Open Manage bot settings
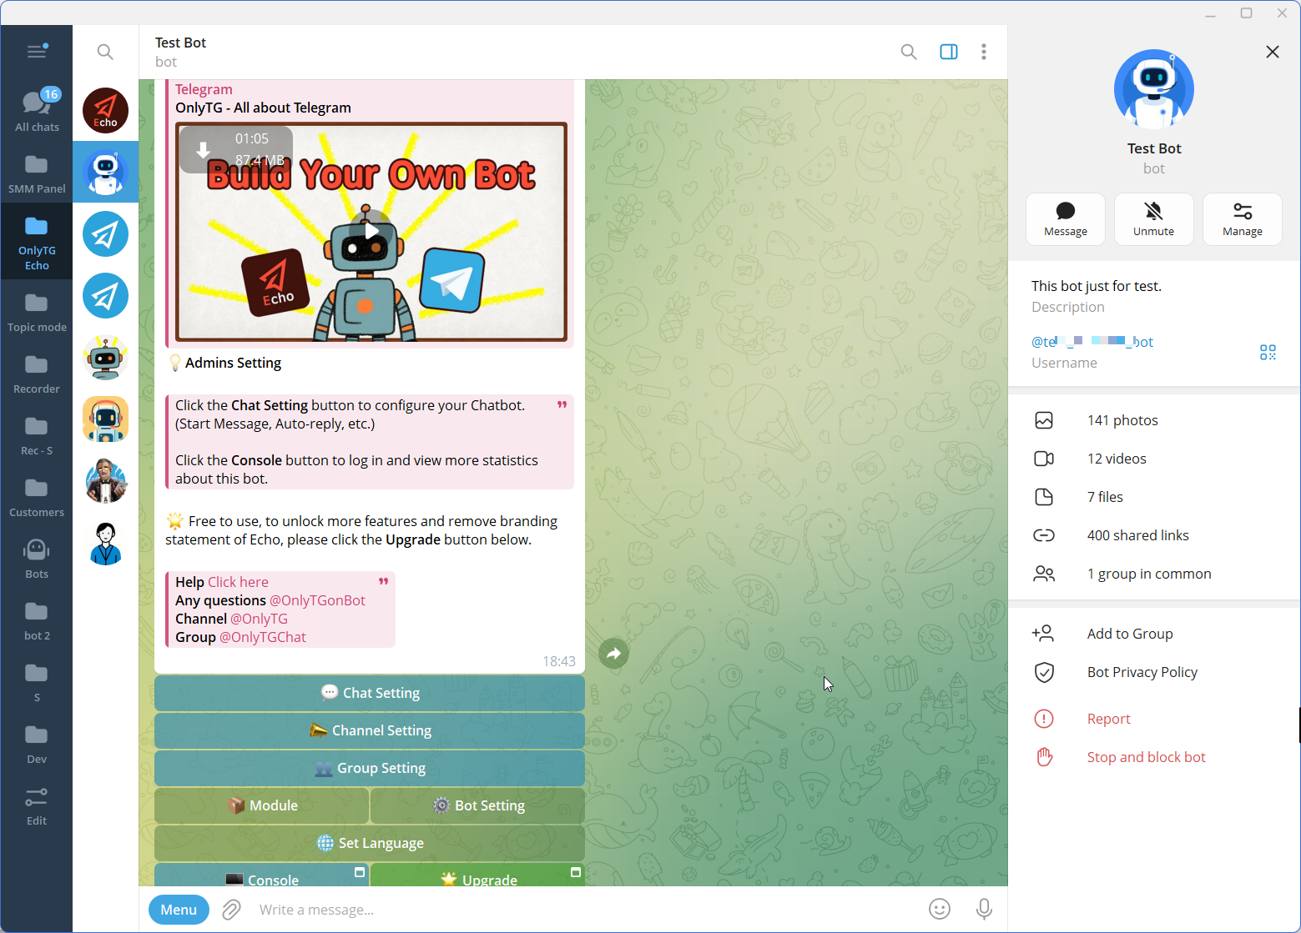 [x=1243, y=219]
